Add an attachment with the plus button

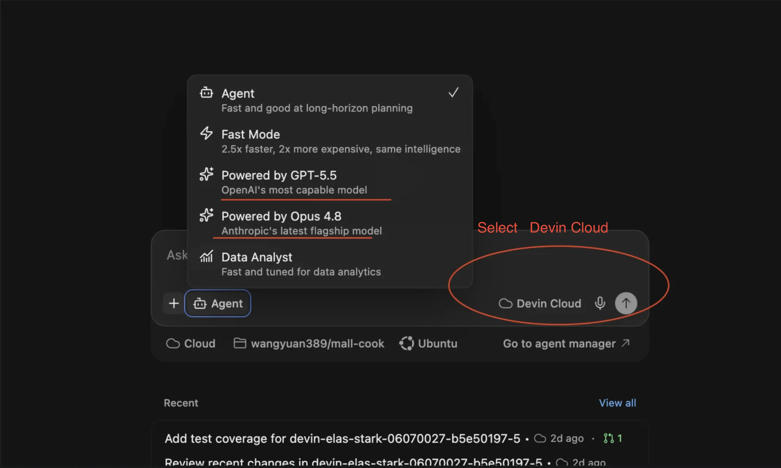coord(174,303)
